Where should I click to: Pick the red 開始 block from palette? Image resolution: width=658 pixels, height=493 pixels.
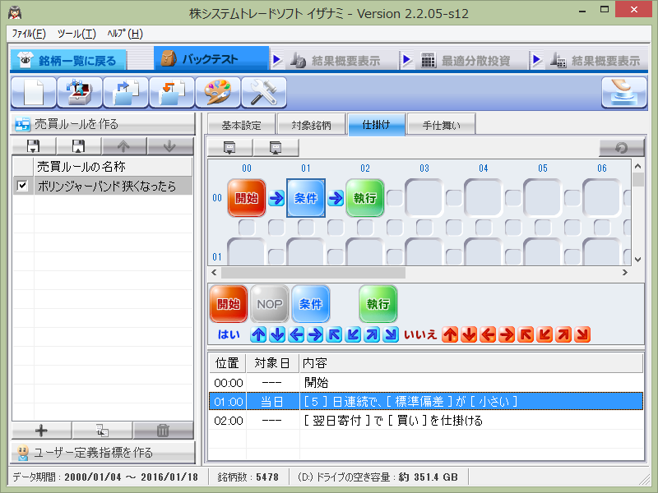(229, 304)
